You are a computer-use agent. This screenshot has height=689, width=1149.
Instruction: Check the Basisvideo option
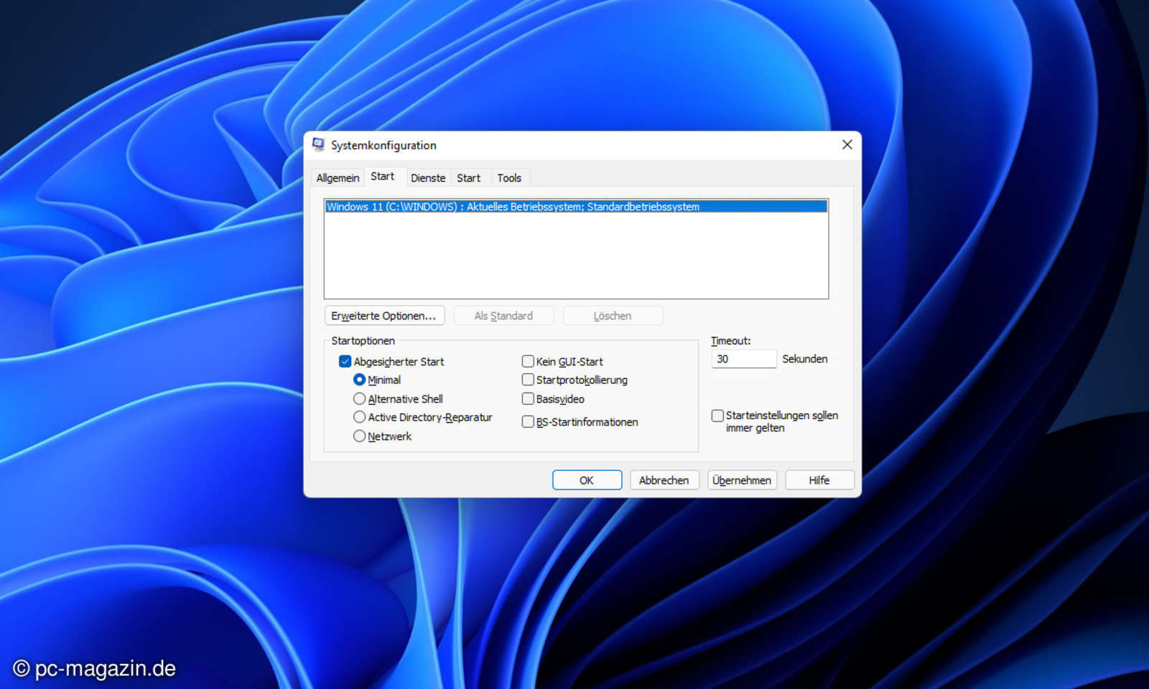pos(528,398)
